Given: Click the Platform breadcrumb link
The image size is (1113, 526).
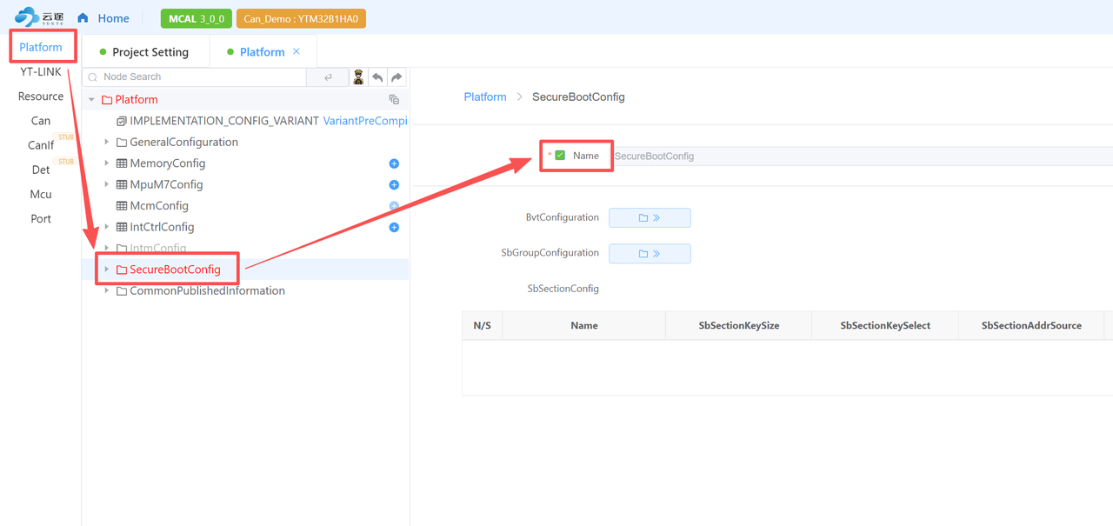Looking at the screenshot, I should click(x=485, y=97).
